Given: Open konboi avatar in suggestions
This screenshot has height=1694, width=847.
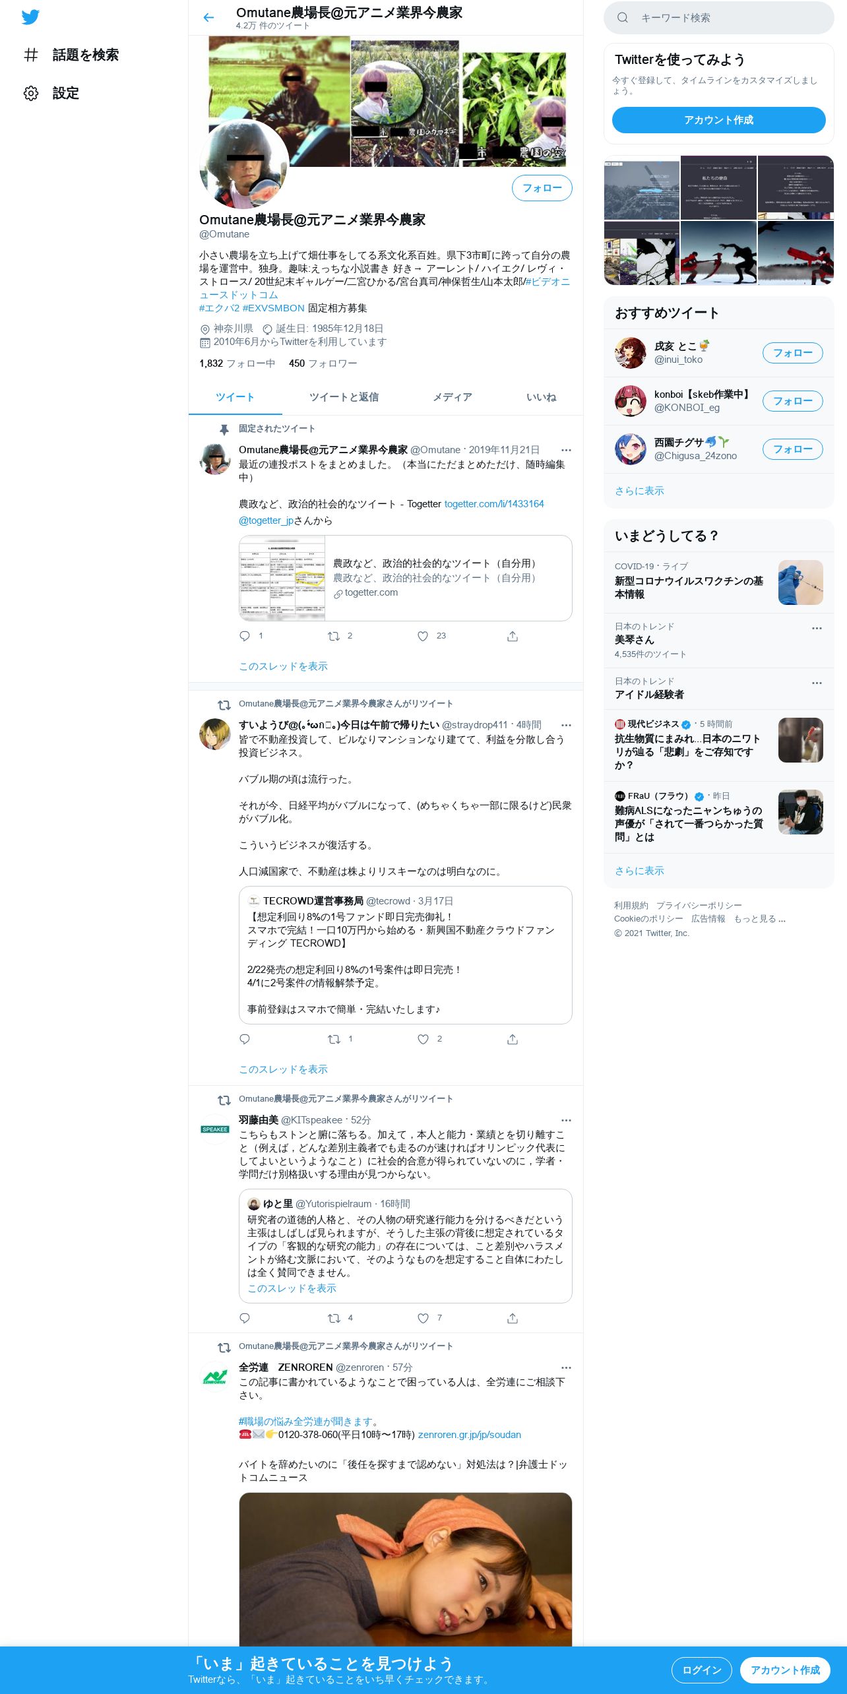Looking at the screenshot, I should pyautogui.click(x=631, y=401).
